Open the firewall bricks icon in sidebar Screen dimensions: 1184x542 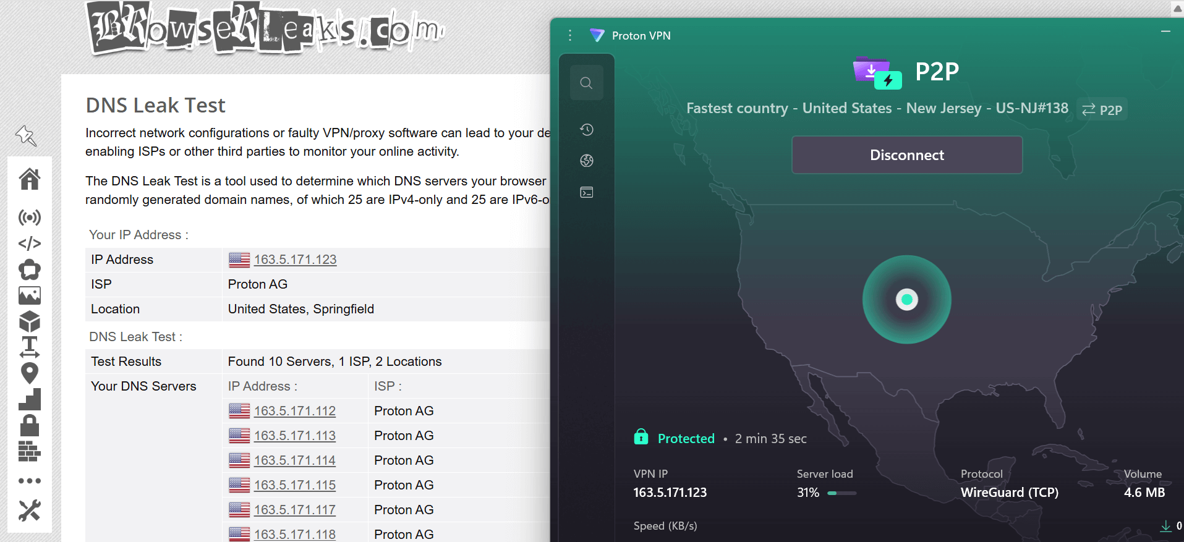coord(30,452)
